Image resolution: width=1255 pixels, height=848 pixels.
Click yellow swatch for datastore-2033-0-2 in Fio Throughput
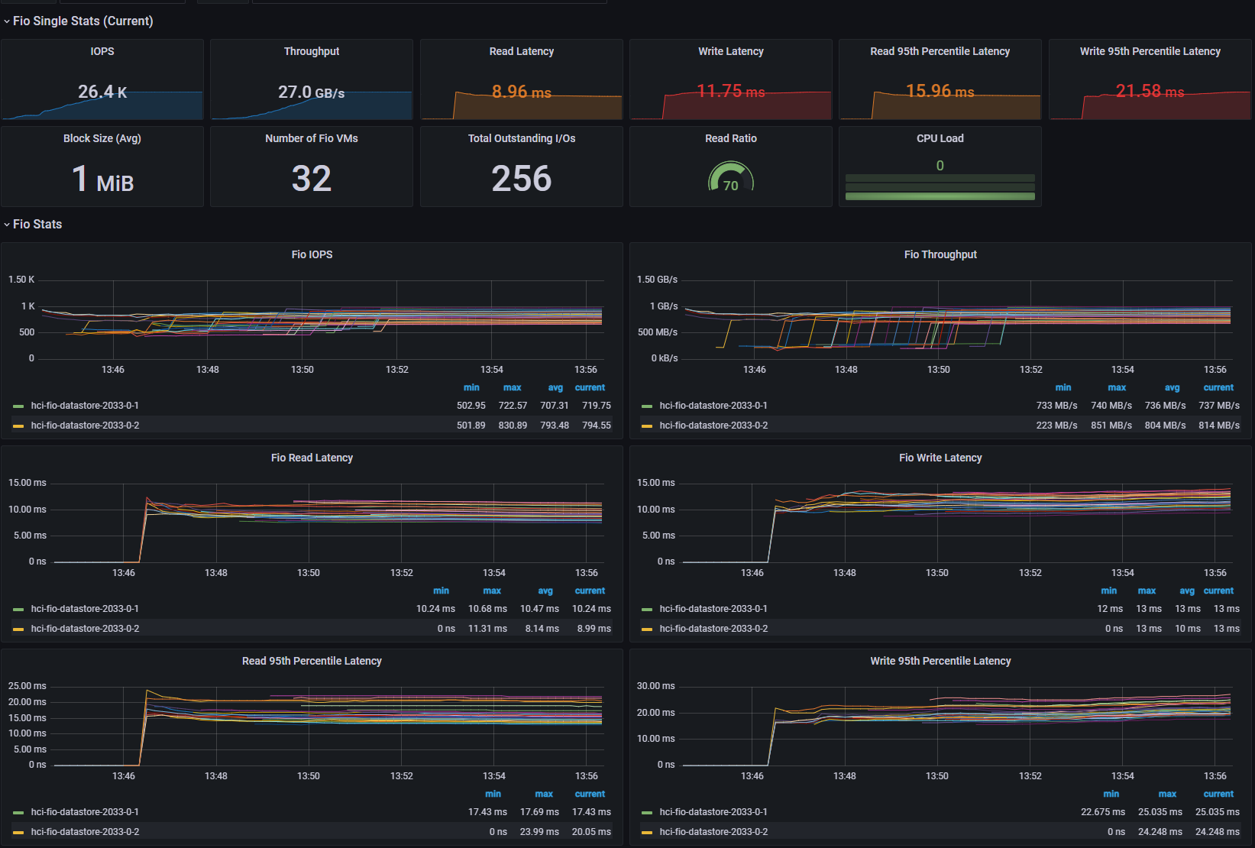click(647, 426)
